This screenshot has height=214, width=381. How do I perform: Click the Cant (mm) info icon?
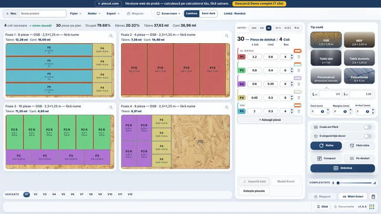322,111
